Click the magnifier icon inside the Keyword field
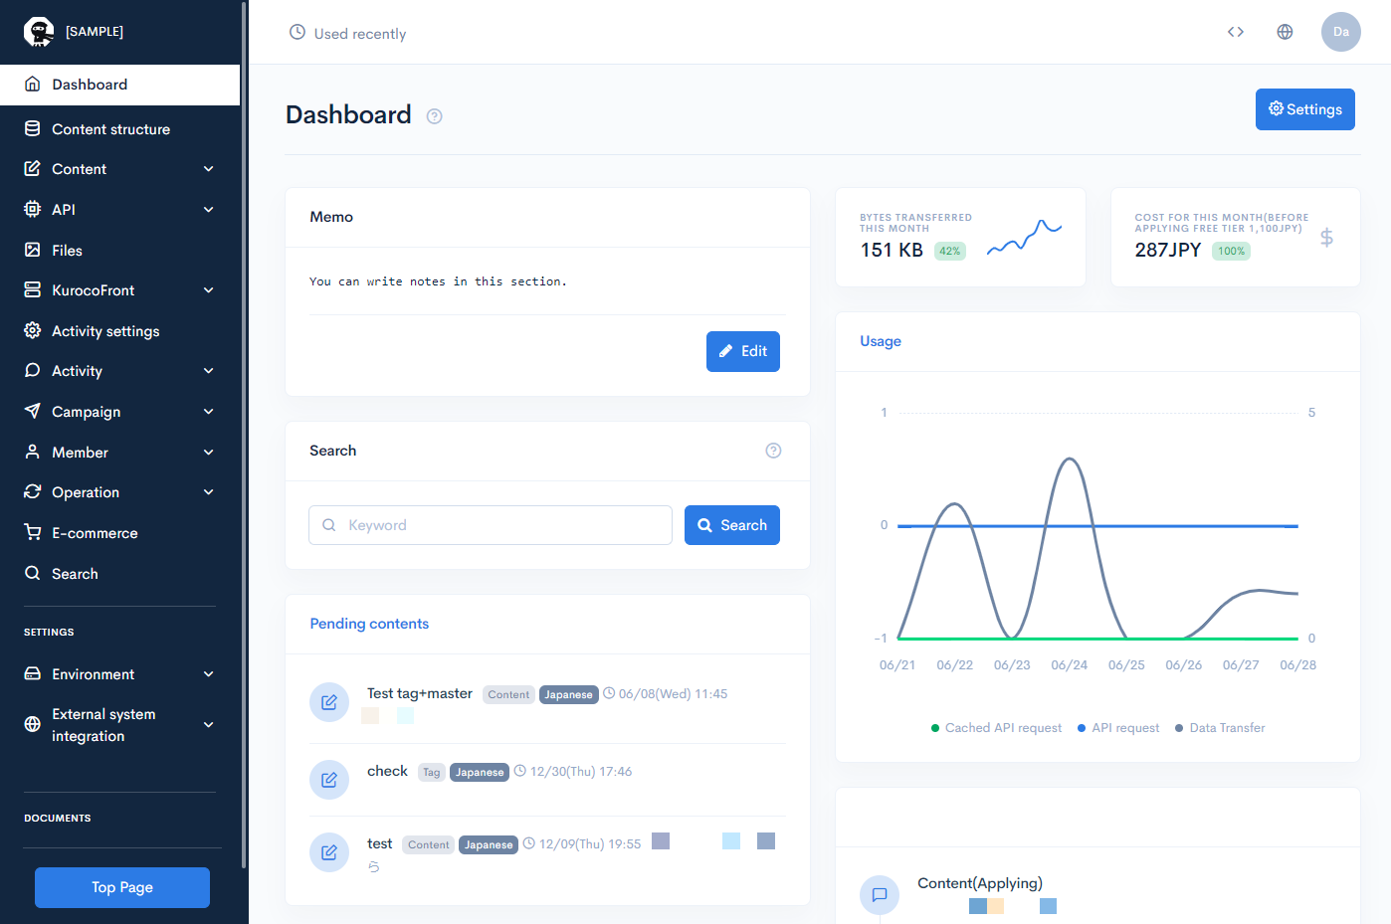 point(329,525)
